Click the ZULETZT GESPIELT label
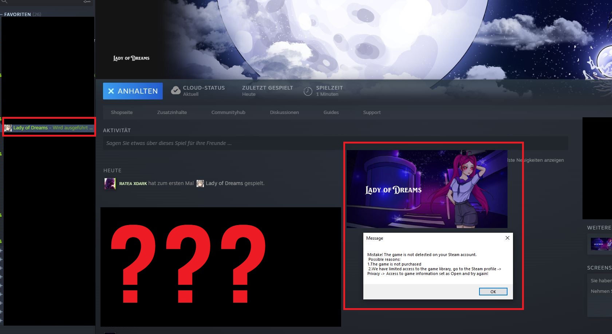612x334 pixels. (268, 88)
